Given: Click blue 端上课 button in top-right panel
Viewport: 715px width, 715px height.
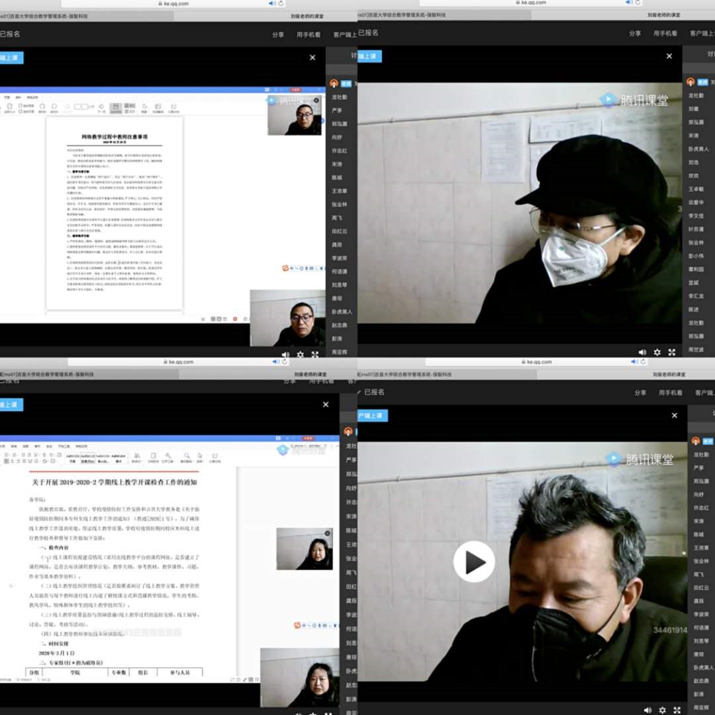Looking at the screenshot, I should point(369,56).
